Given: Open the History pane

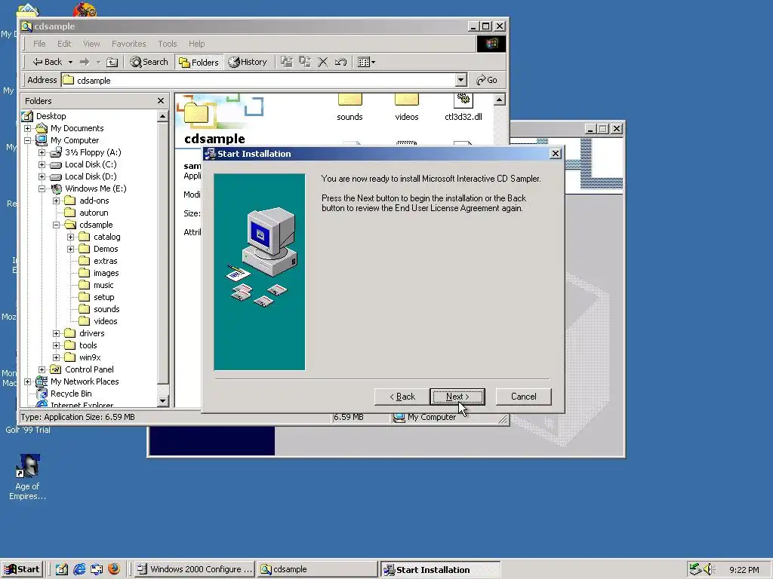Looking at the screenshot, I should (248, 62).
